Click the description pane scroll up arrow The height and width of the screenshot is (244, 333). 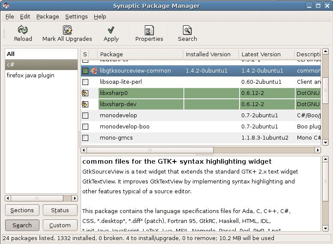325,159
